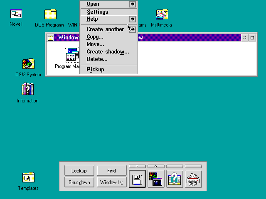Expand the Create another submenu arrow

[x=133, y=29]
